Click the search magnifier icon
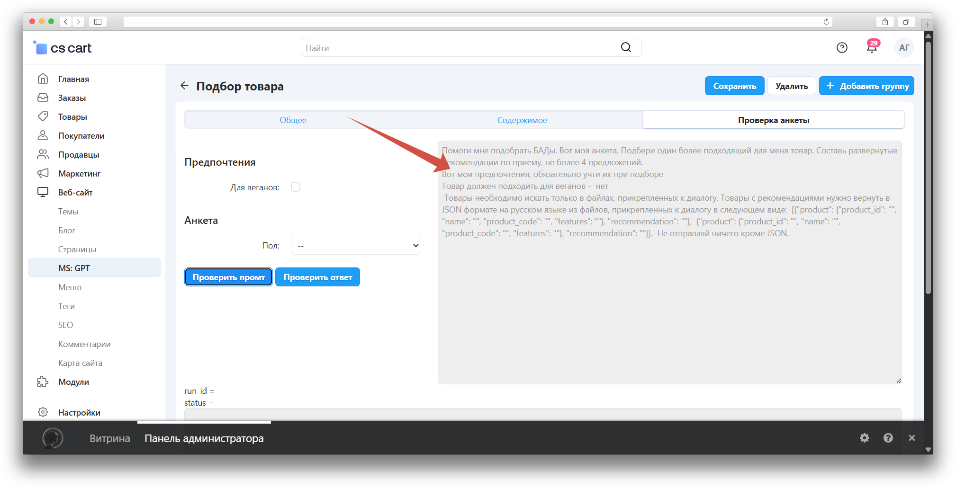956x488 pixels. (x=626, y=47)
